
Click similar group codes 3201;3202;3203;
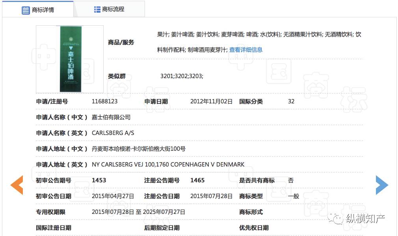182,76
